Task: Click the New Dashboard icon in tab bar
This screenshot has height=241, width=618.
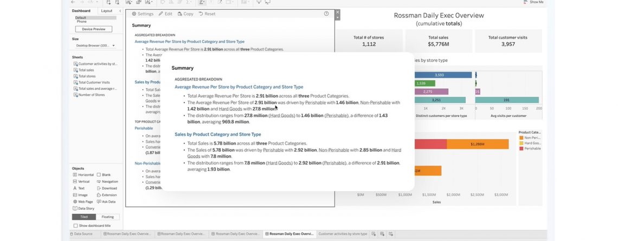Action: click(x=382, y=234)
